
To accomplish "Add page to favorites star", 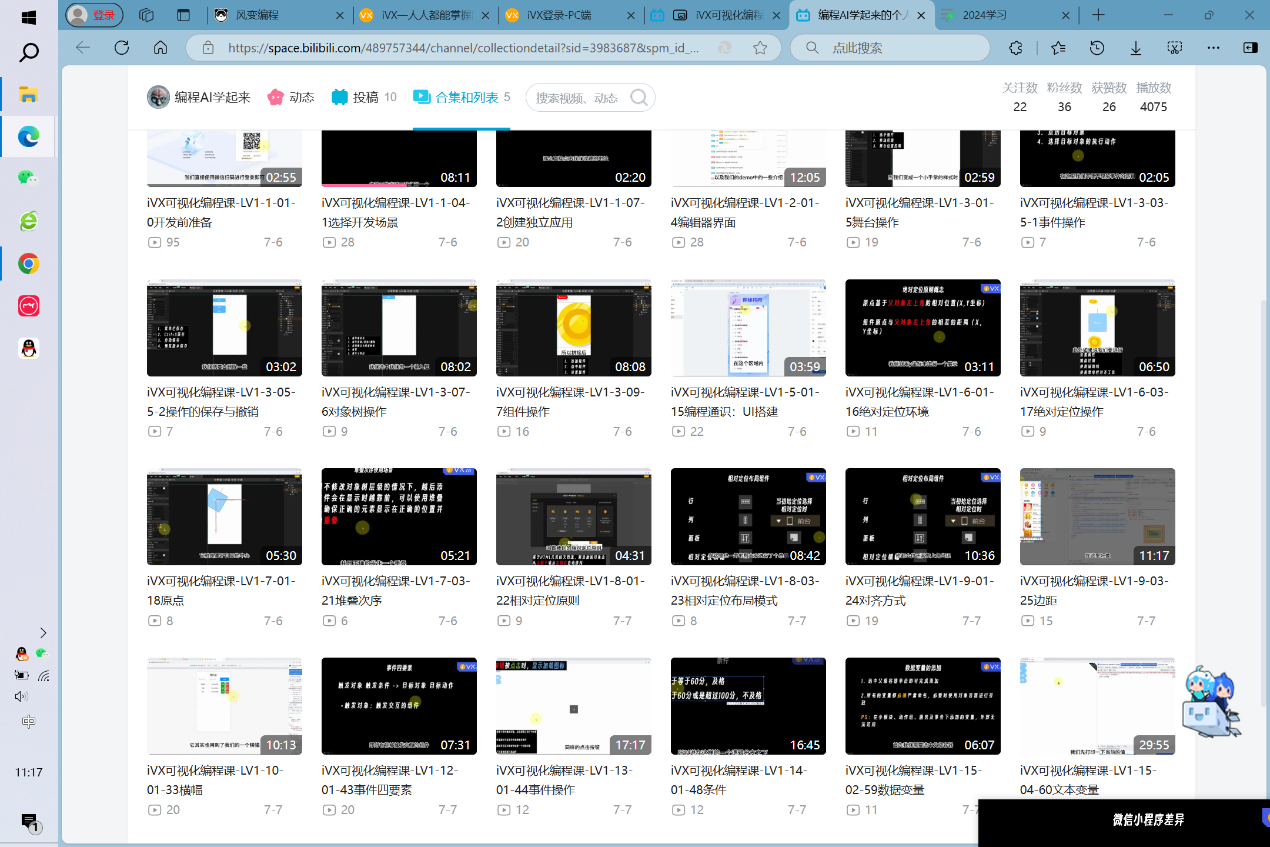I will (x=760, y=48).
